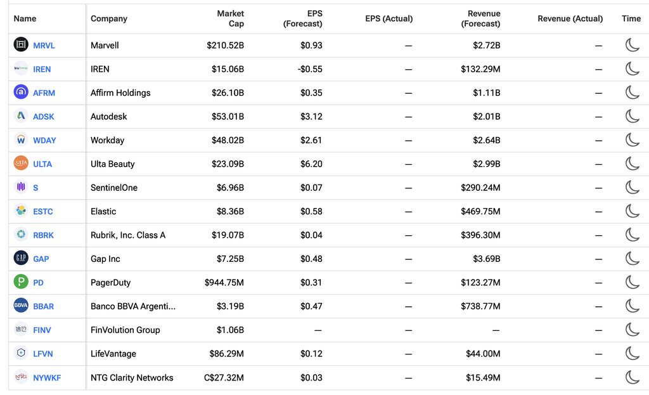This screenshot has height=395, width=649.
Task: Sort by the Market Cap column header
Action: [231, 18]
